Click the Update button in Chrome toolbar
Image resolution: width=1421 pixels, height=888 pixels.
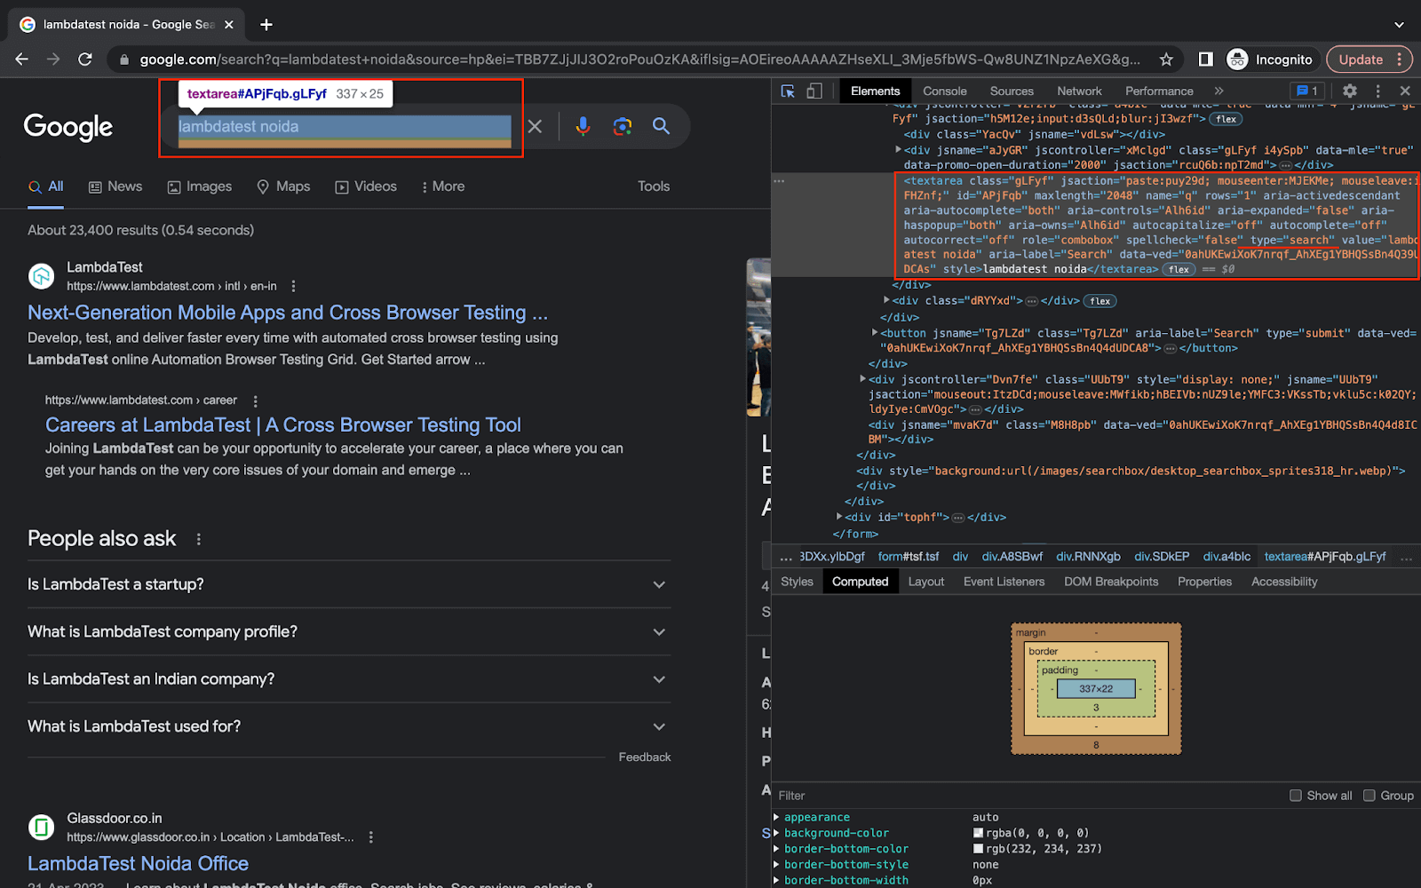1361,59
